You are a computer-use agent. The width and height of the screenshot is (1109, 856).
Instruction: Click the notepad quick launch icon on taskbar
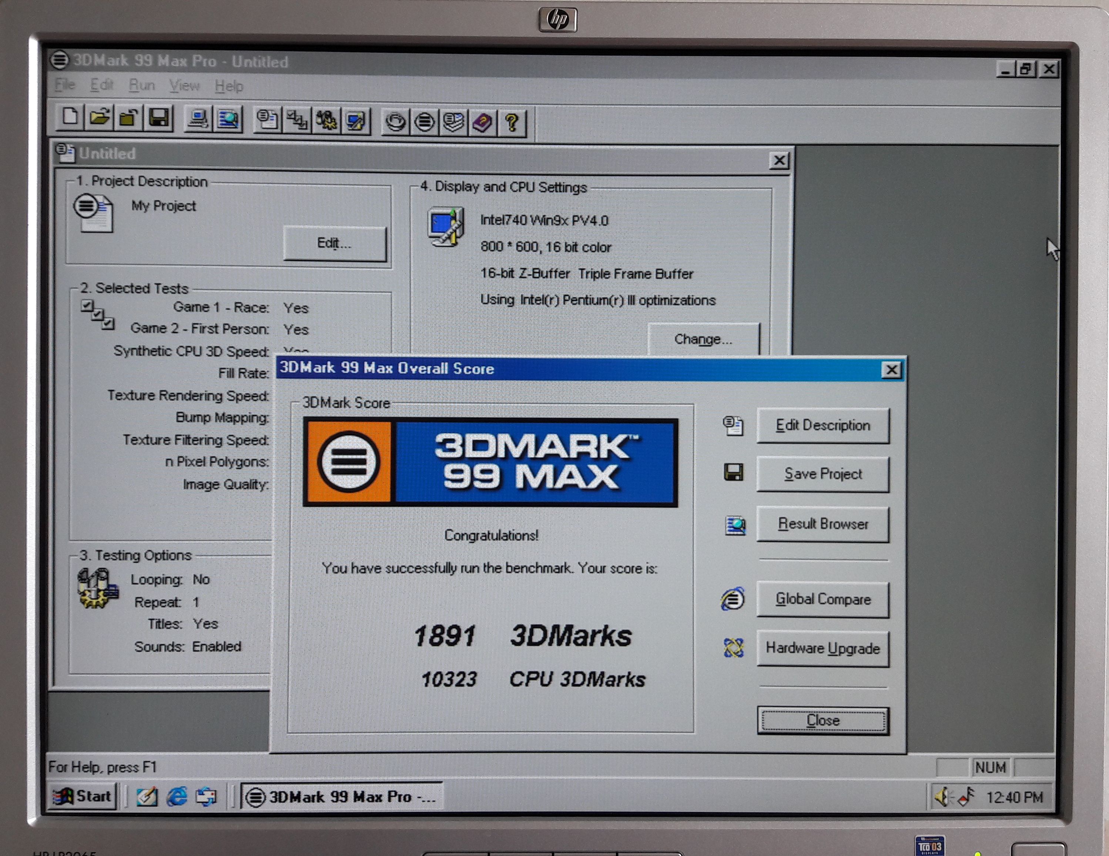pyautogui.click(x=147, y=796)
